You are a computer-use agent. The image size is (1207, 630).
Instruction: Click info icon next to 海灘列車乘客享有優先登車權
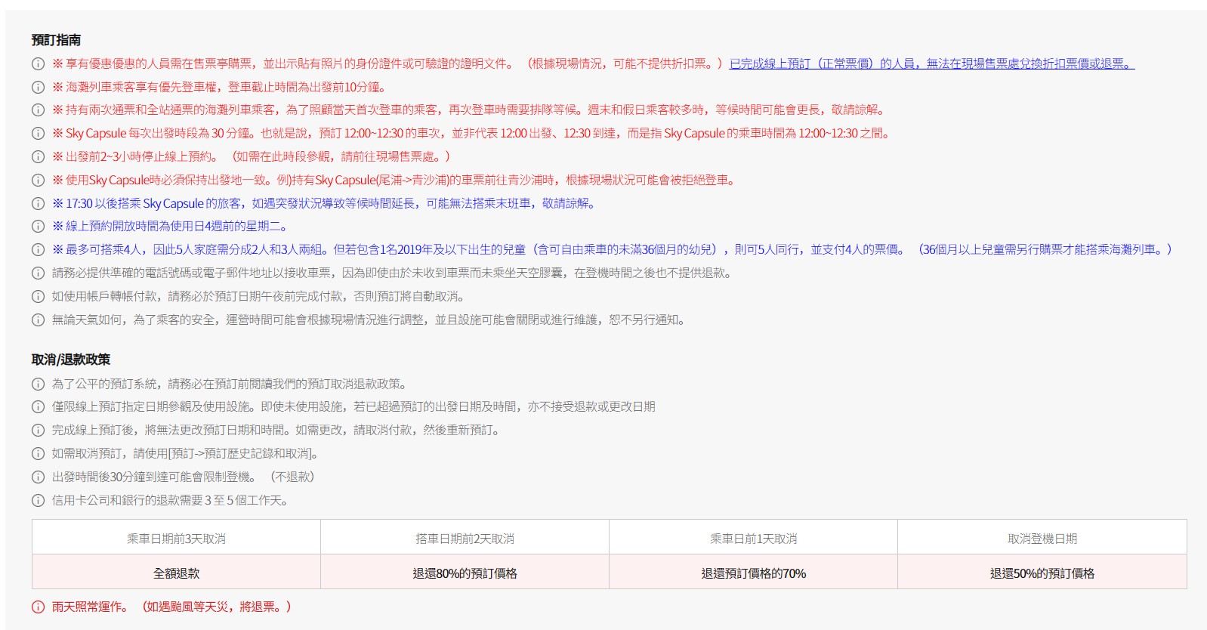(x=38, y=88)
